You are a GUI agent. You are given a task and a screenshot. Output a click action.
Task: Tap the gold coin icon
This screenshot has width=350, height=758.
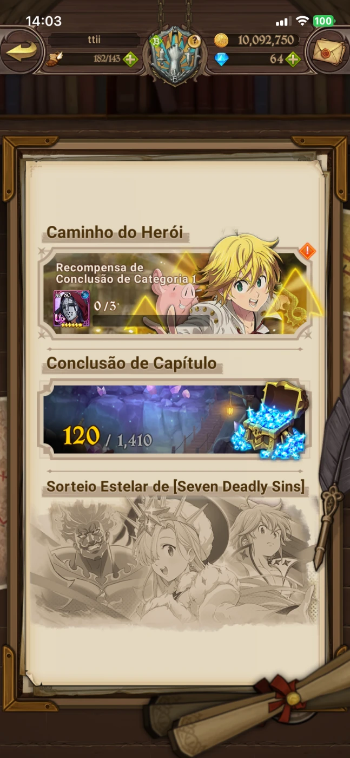pos(222,40)
